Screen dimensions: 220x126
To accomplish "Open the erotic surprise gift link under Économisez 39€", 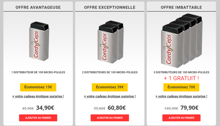I will coord(110,96).
